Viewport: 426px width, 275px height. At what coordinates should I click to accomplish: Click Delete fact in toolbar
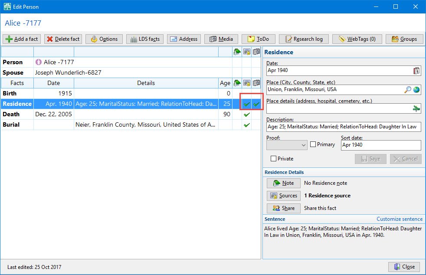pos(63,39)
